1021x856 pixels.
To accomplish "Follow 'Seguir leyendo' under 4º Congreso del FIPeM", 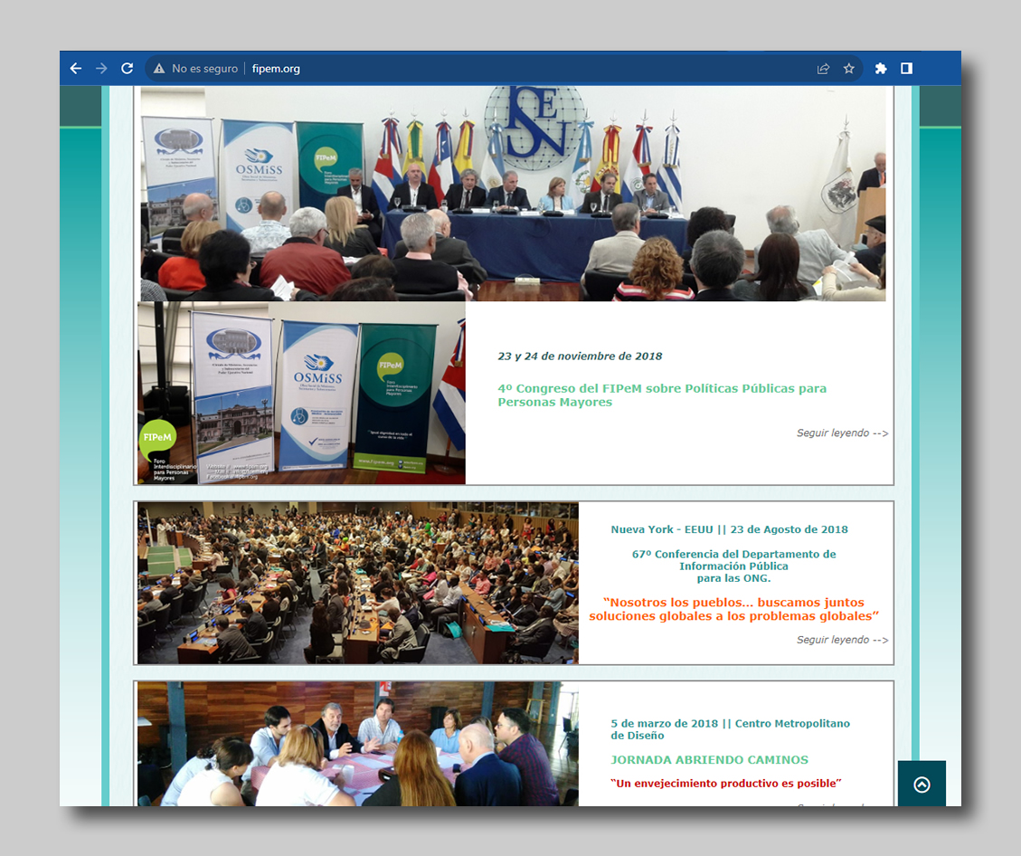I will coord(842,433).
